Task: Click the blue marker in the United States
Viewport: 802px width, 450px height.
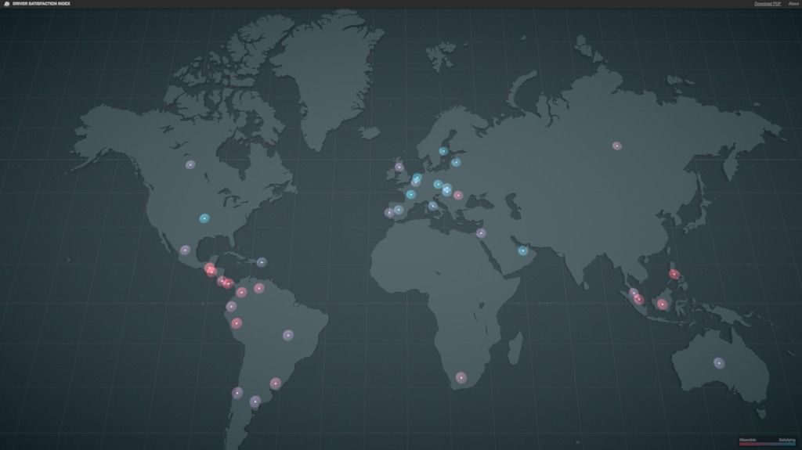Action: [x=204, y=218]
